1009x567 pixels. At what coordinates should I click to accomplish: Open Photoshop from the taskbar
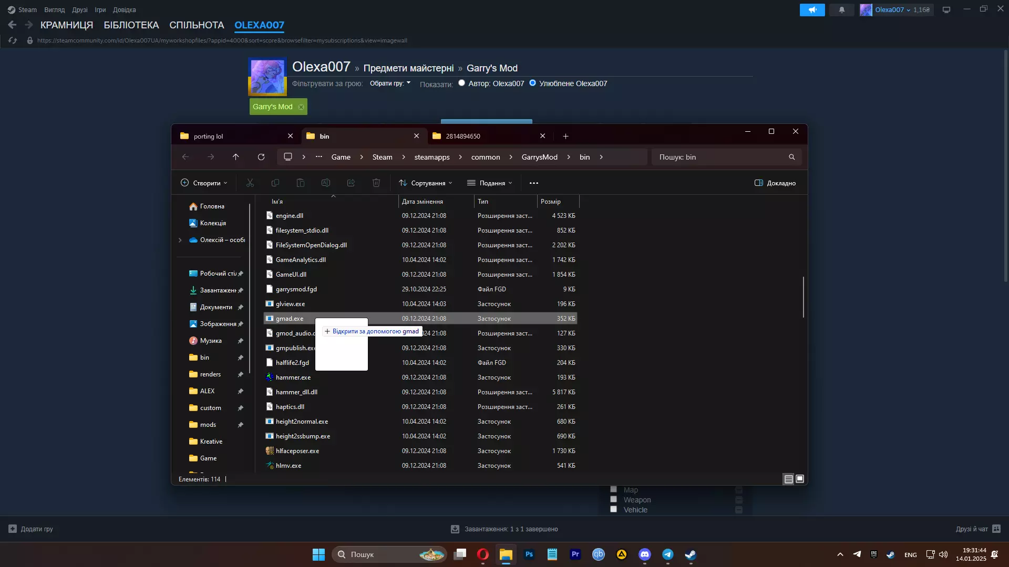click(529, 554)
